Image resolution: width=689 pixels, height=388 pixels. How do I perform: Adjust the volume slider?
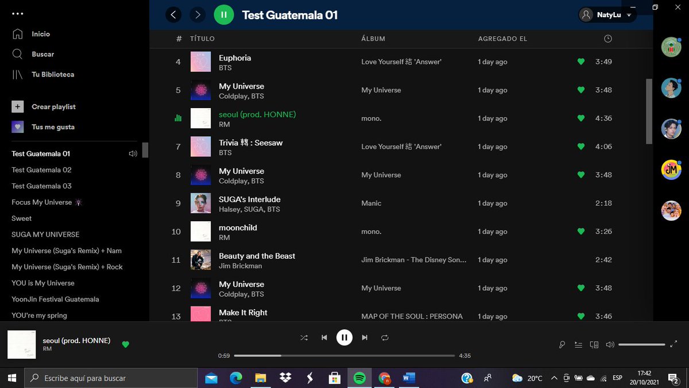641,345
